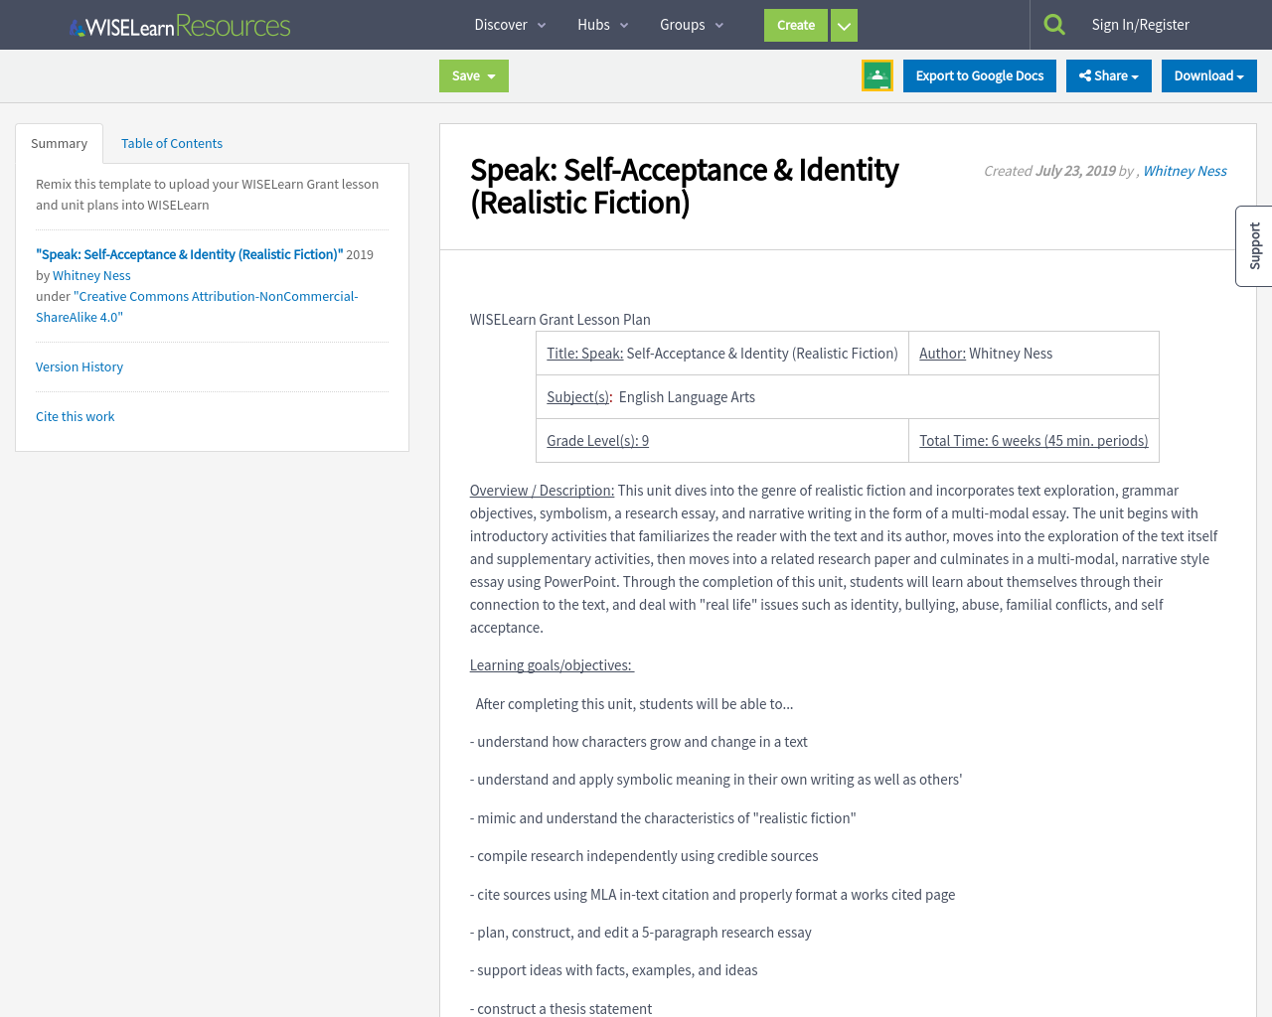Open the Download dropdown
The image size is (1272, 1017).
pyautogui.click(x=1208, y=74)
